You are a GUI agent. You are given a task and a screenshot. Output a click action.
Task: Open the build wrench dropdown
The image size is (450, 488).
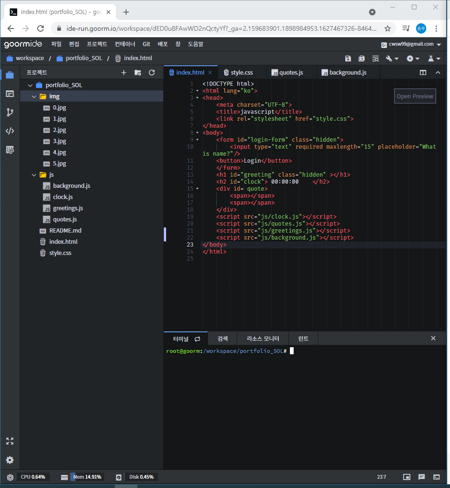click(x=392, y=59)
